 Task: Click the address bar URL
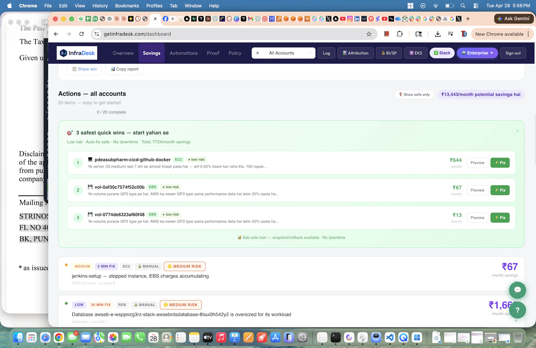click(x=137, y=34)
